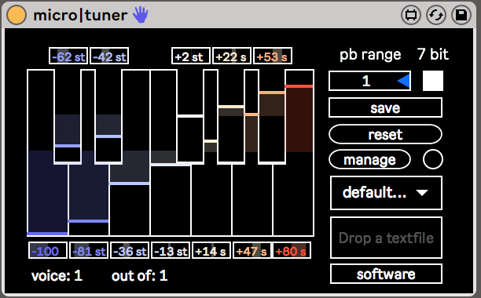Click the -62 st black key value box
Screen dimensions: 481x298
click(x=68, y=56)
